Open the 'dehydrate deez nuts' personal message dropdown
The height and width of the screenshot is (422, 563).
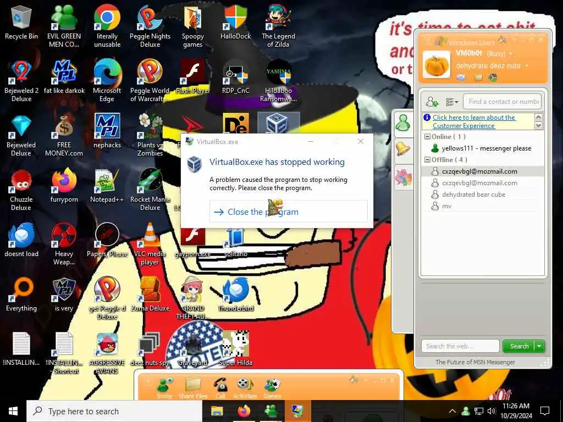click(x=527, y=66)
